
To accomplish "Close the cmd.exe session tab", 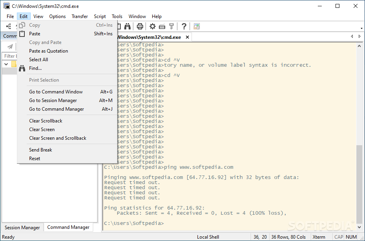I will point(187,37).
